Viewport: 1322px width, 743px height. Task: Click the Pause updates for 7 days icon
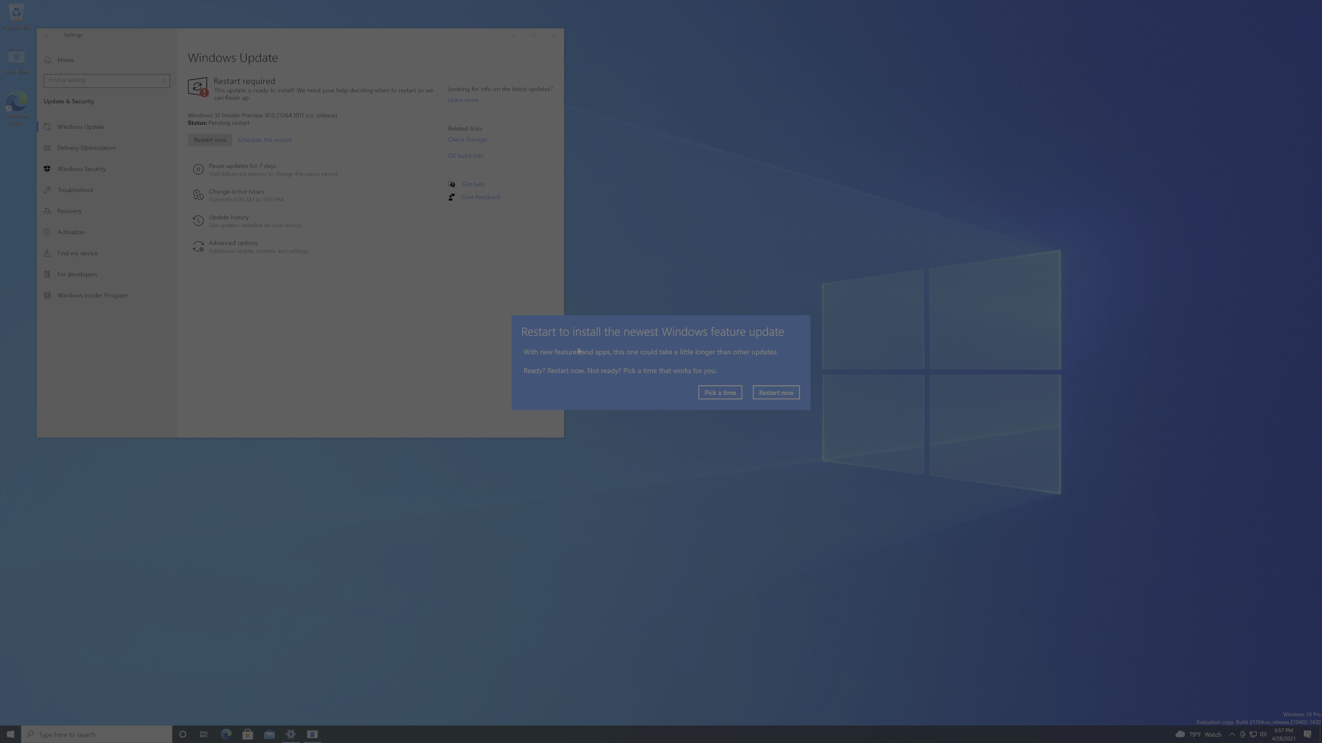pyautogui.click(x=198, y=169)
